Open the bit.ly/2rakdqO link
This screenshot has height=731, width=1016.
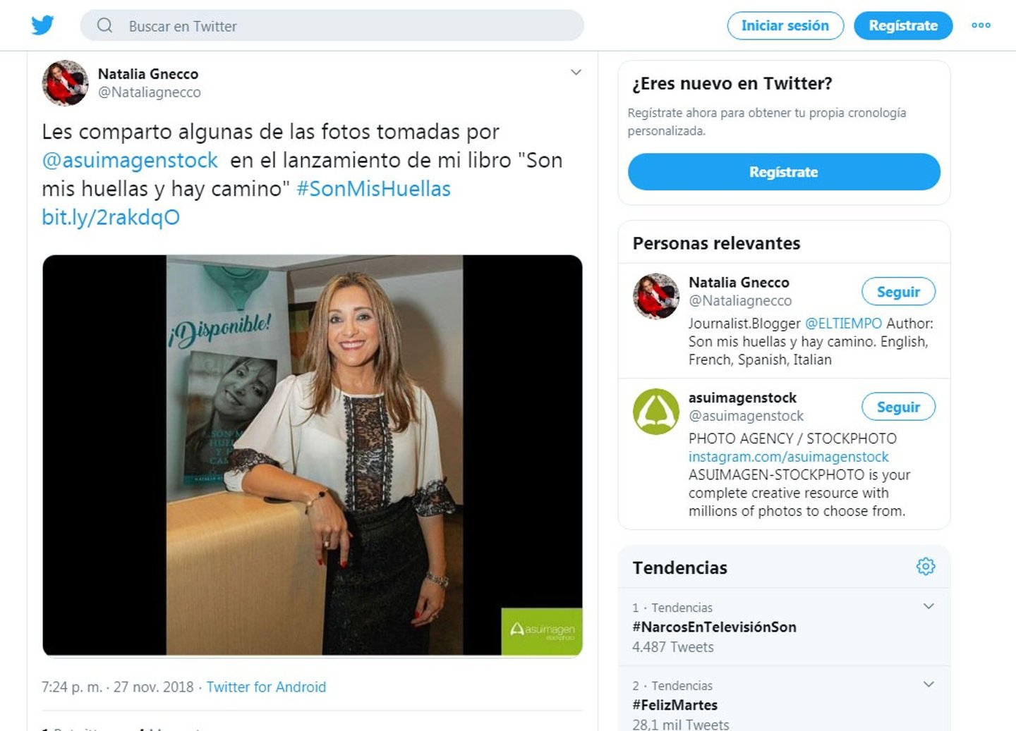click(111, 217)
